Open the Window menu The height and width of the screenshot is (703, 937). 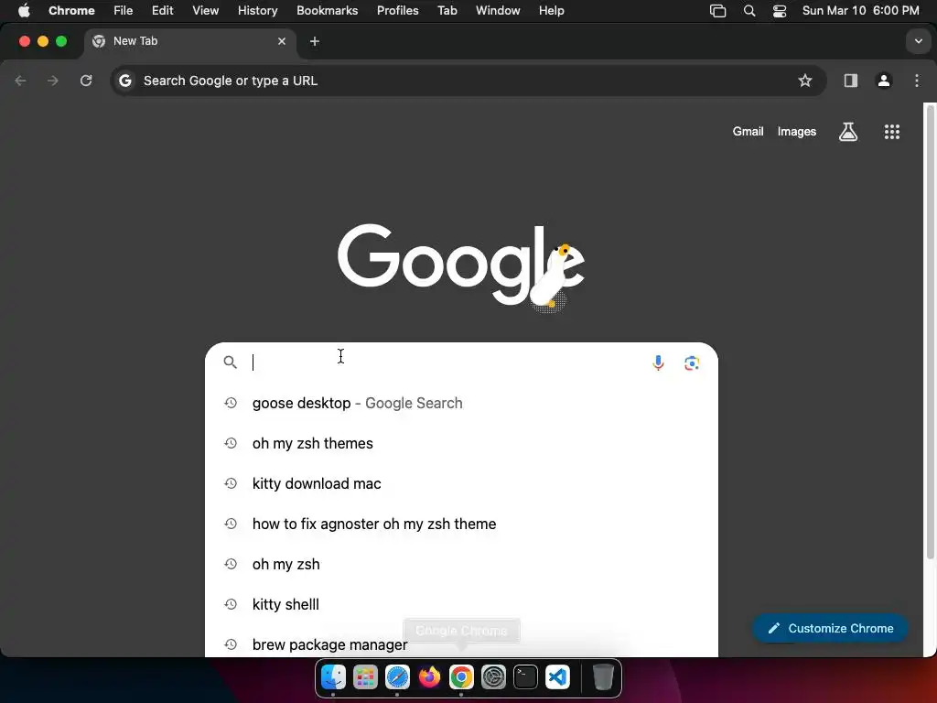[498, 11]
